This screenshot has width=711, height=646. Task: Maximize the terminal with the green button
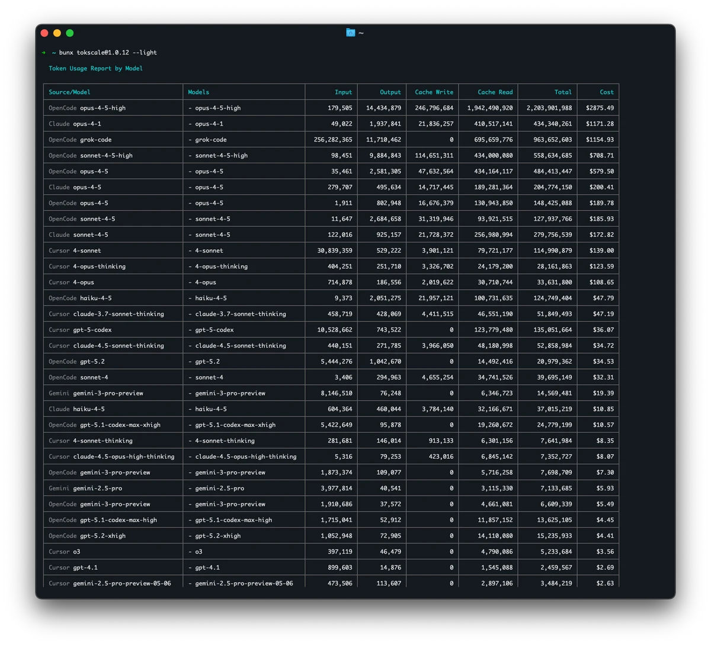[x=70, y=33]
